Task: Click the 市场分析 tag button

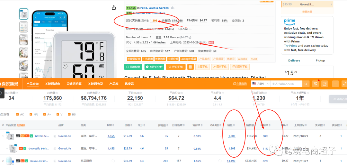Action: click(x=173, y=59)
